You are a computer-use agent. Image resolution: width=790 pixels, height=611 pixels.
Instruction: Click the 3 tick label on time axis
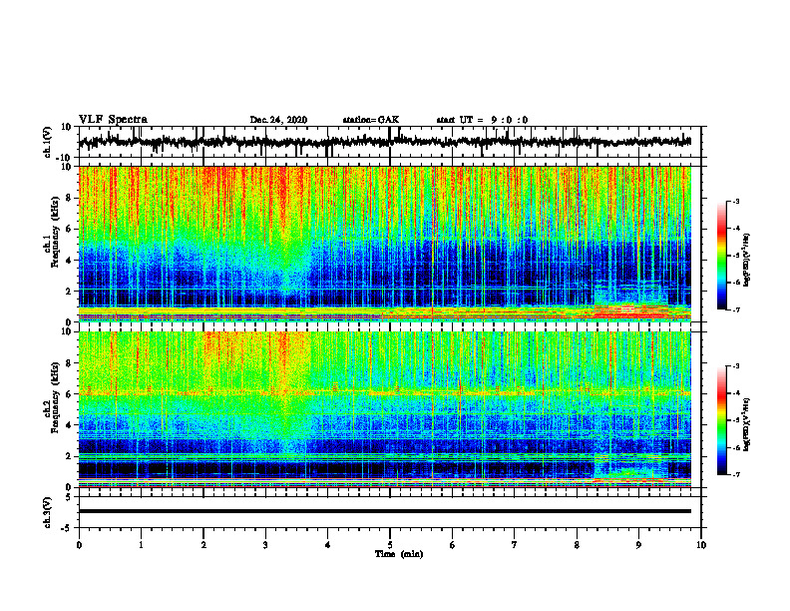click(265, 545)
